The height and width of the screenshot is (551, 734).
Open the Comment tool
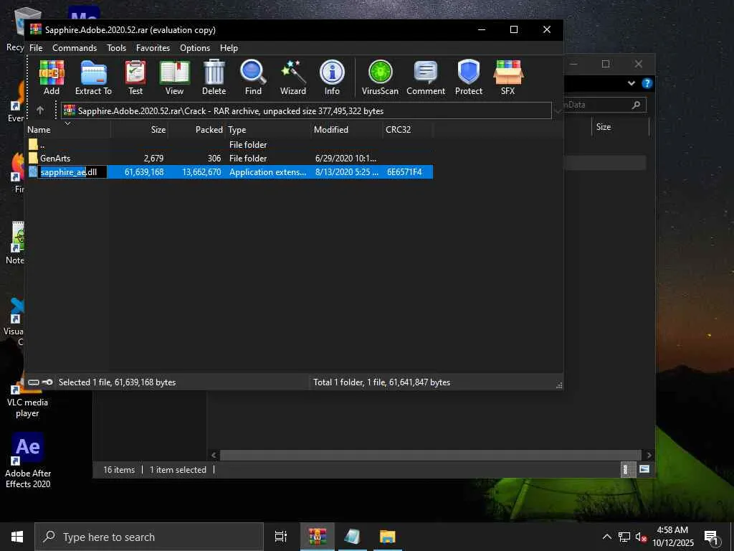[x=426, y=77]
